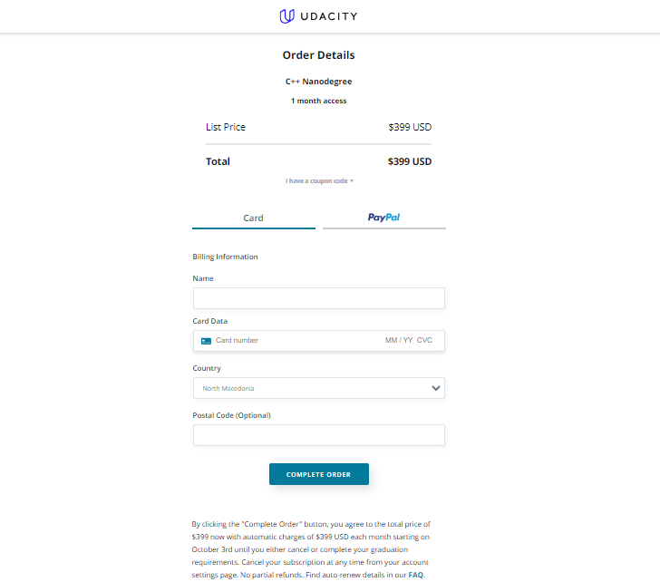
Task: Focus the Name input field
Action: point(319,298)
